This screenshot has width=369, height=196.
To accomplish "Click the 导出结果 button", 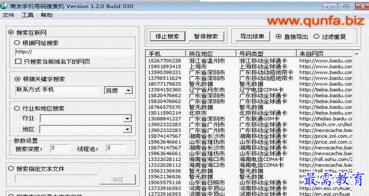I will tap(252, 36).
